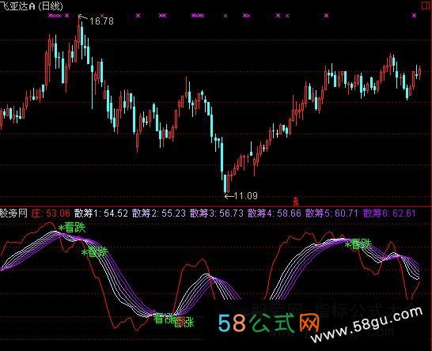Click the leftmost magenta star marker cluster
This screenshot has height=351, width=432.
click(x=55, y=16)
